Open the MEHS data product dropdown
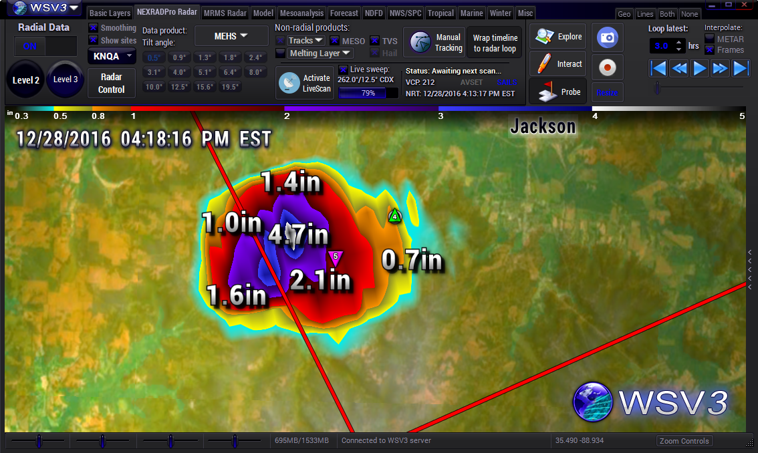758x453 pixels. pos(231,36)
